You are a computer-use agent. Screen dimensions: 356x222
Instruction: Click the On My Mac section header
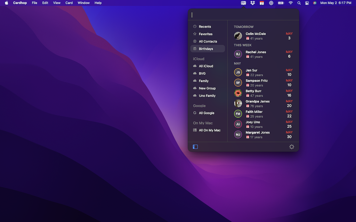pyautogui.click(x=203, y=123)
